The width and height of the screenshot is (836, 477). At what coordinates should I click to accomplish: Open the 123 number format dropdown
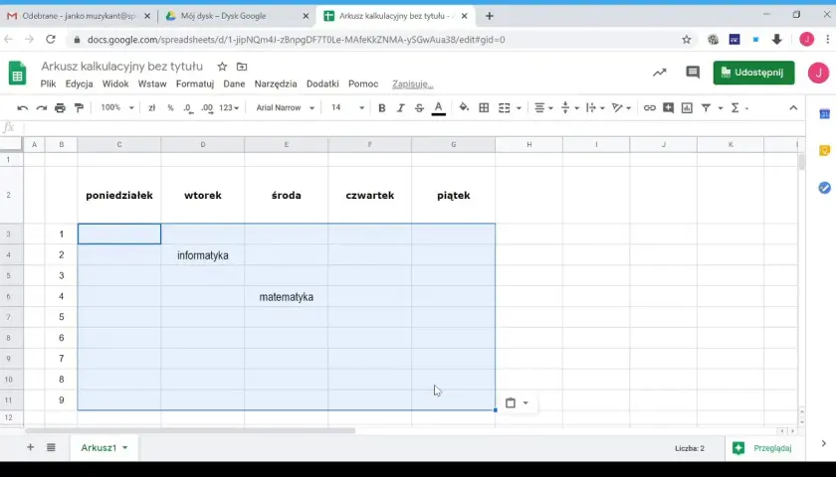pyautogui.click(x=229, y=108)
